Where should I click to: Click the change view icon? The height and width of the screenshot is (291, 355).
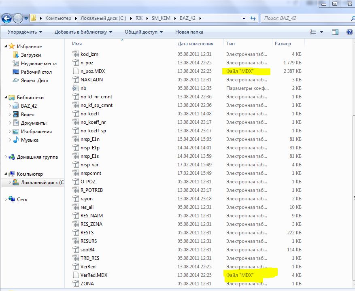point(312,32)
